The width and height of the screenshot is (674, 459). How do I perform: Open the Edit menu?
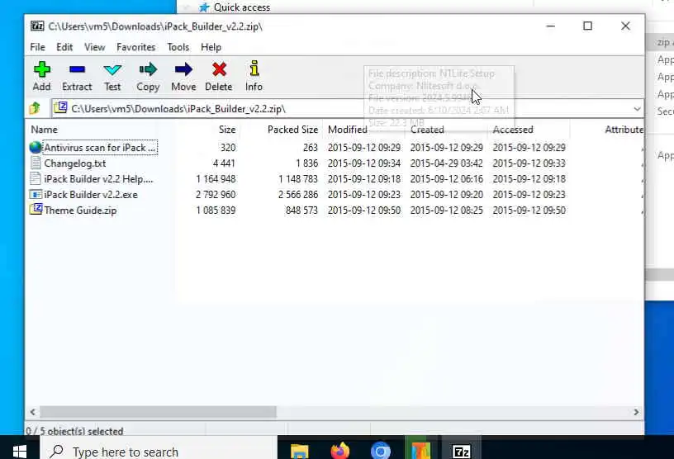click(64, 47)
